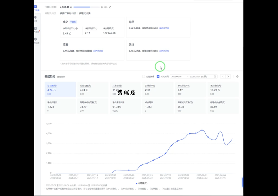The height and width of the screenshot is (196, 278).
Task: Open the 操作记录 clock icon in the sidebar
Action: click(35, 40)
